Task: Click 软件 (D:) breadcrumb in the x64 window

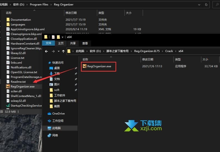Action: (95, 51)
